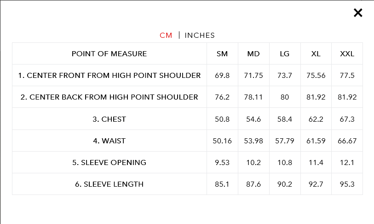374x224 pixels.
Task: Click the SLEEVE LENGTH row label
Action: 109,184
